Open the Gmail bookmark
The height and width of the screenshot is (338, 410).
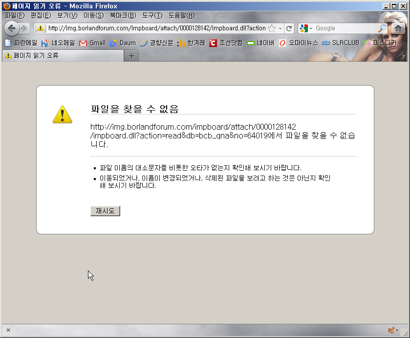point(92,43)
